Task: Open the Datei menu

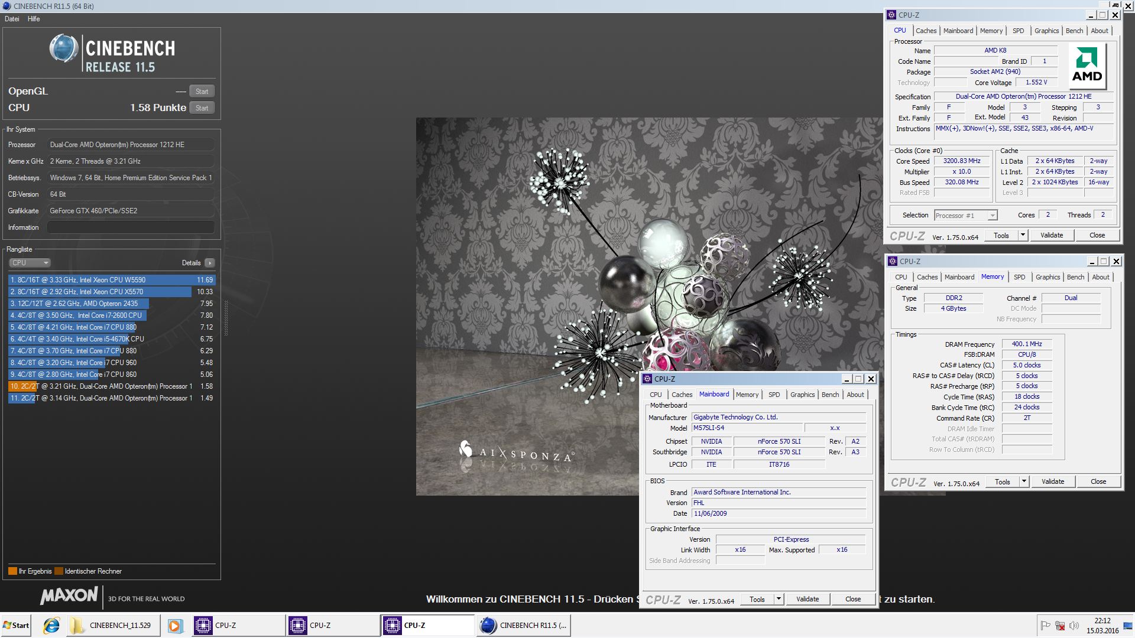Action: coord(12,19)
